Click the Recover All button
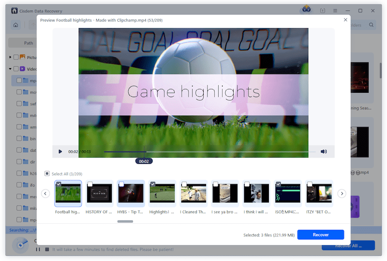Viewport: 387px width, 261px height. (348, 246)
